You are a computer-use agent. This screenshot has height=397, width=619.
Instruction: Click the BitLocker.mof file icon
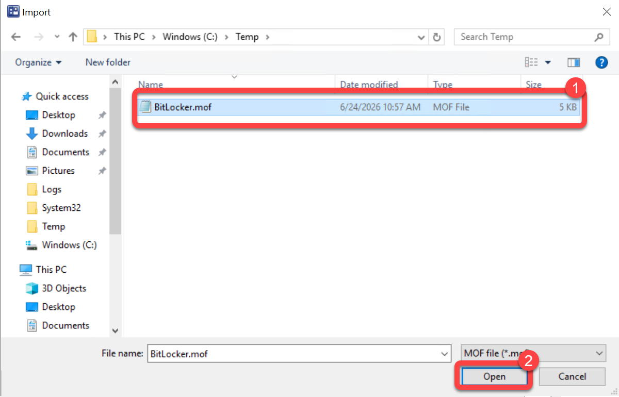point(146,107)
